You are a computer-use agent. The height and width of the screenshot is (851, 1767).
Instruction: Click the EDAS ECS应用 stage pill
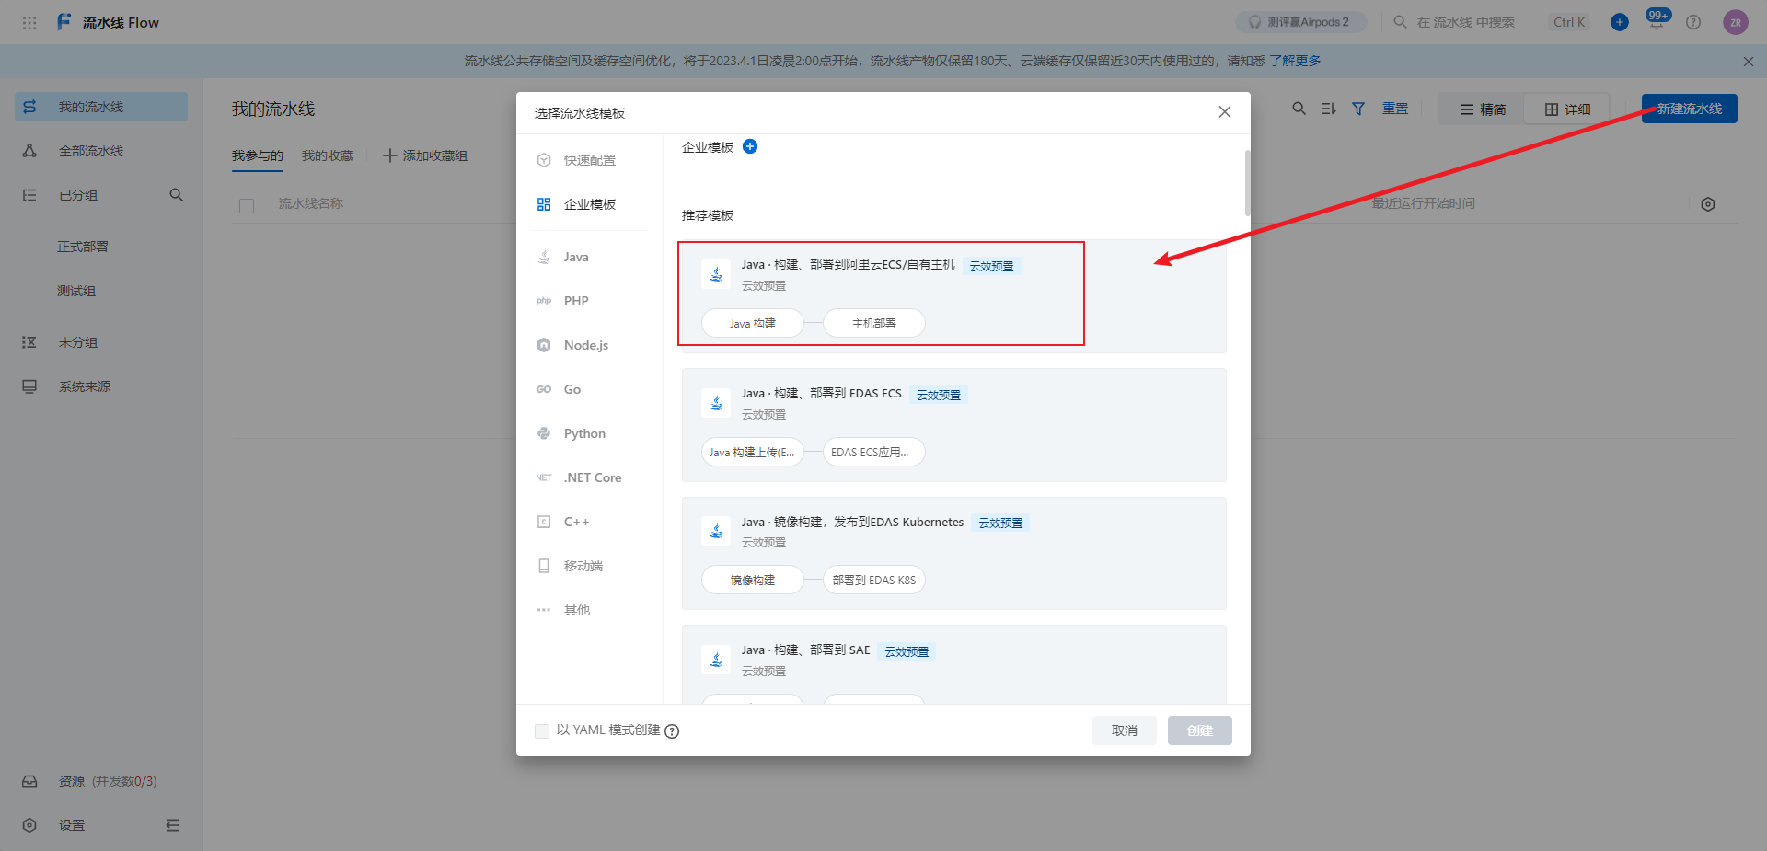click(x=873, y=452)
